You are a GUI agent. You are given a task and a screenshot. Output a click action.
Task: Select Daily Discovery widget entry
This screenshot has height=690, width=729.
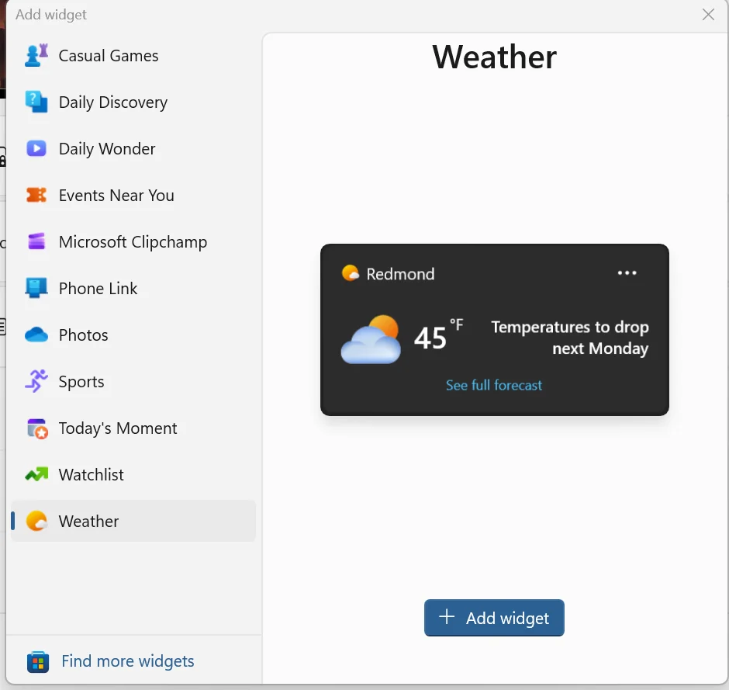[133, 102]
